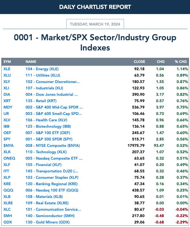The height and width of the screenshot is (227, 190).
Task: Open 008 - NYSE Composite ($NYA) link
Action: click(x=53, y=146)
